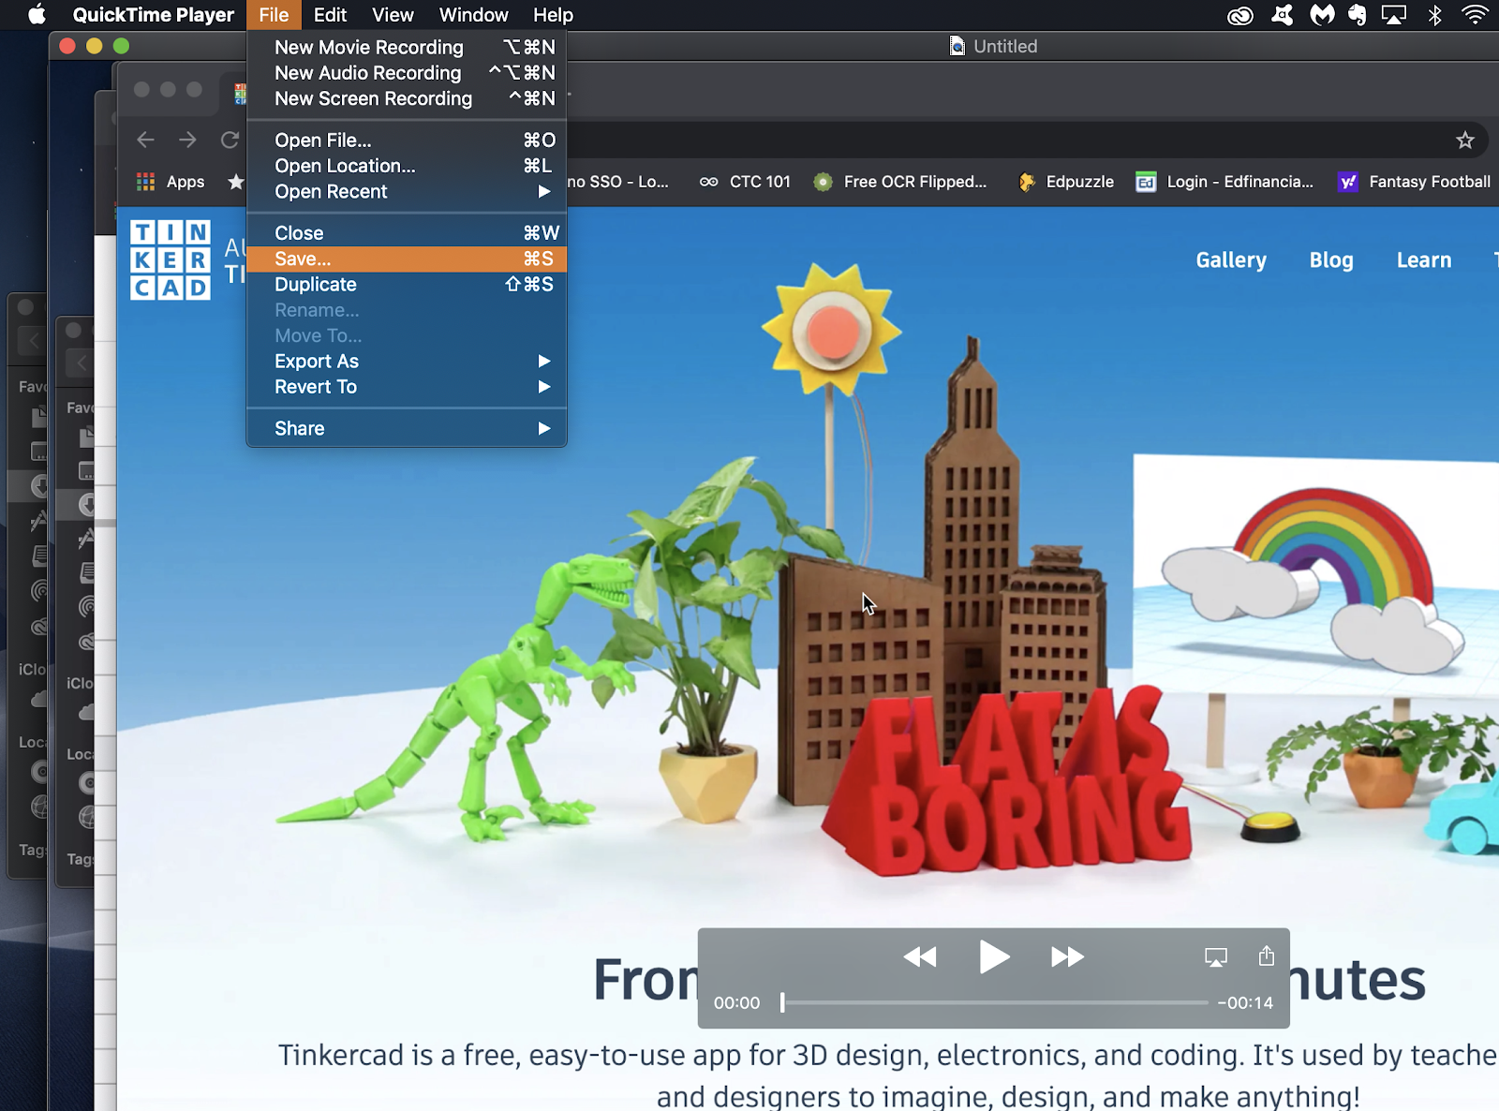
Task: Open the Edit menu
Action: 330,15
